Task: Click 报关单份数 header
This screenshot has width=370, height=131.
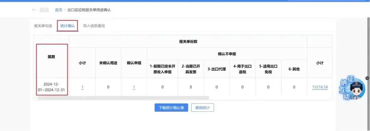Action: coord(188,41)
